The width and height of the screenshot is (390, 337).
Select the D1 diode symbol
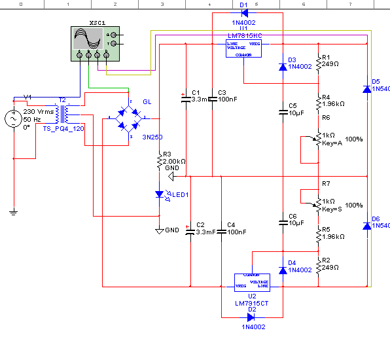(x=245, y=12)
